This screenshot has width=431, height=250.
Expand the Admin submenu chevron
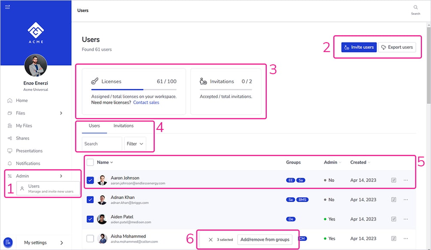point(61,176)
